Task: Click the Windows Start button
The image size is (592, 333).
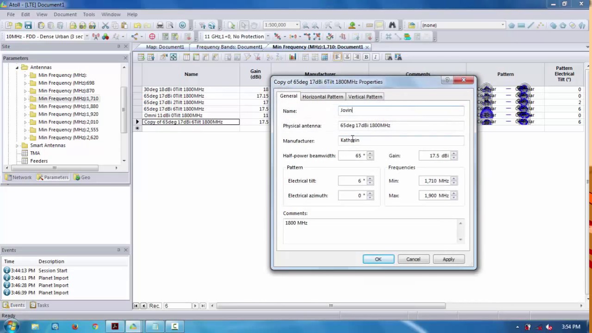Action: (x=11, y=327)
